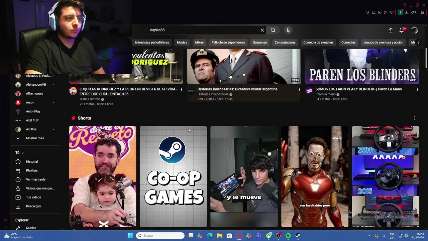Open the Axl Kss subscription
The image size is (428, 241).
(31, 129)
